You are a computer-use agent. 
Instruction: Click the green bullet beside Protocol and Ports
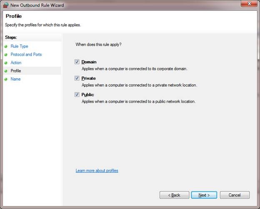(6, 54)
